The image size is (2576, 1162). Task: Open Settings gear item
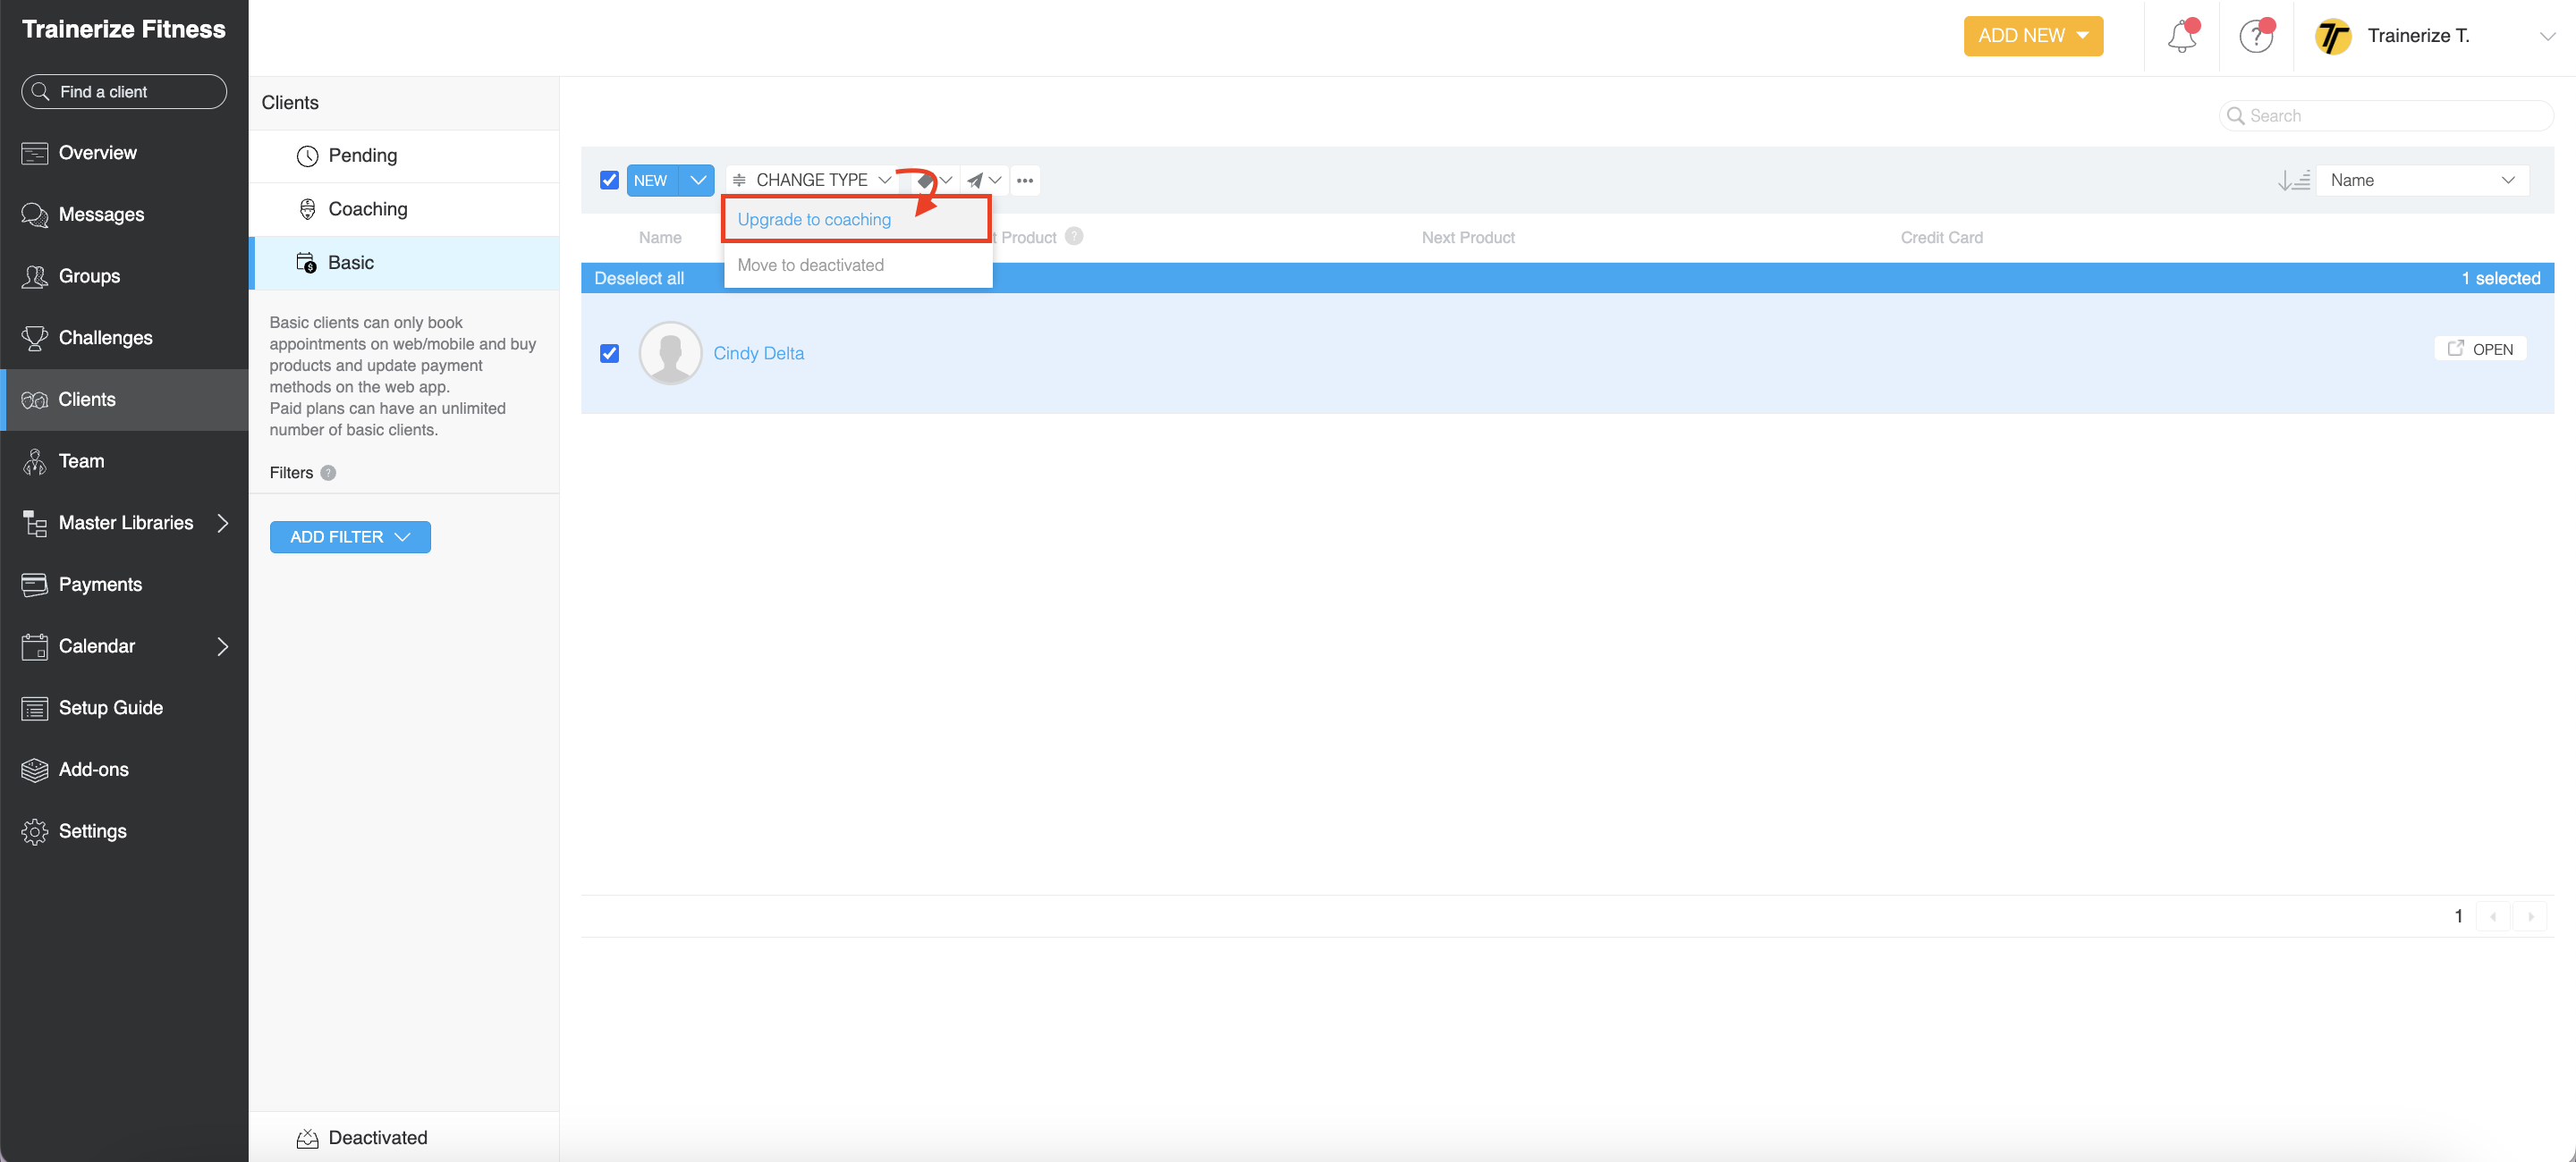tap(124, 831)
